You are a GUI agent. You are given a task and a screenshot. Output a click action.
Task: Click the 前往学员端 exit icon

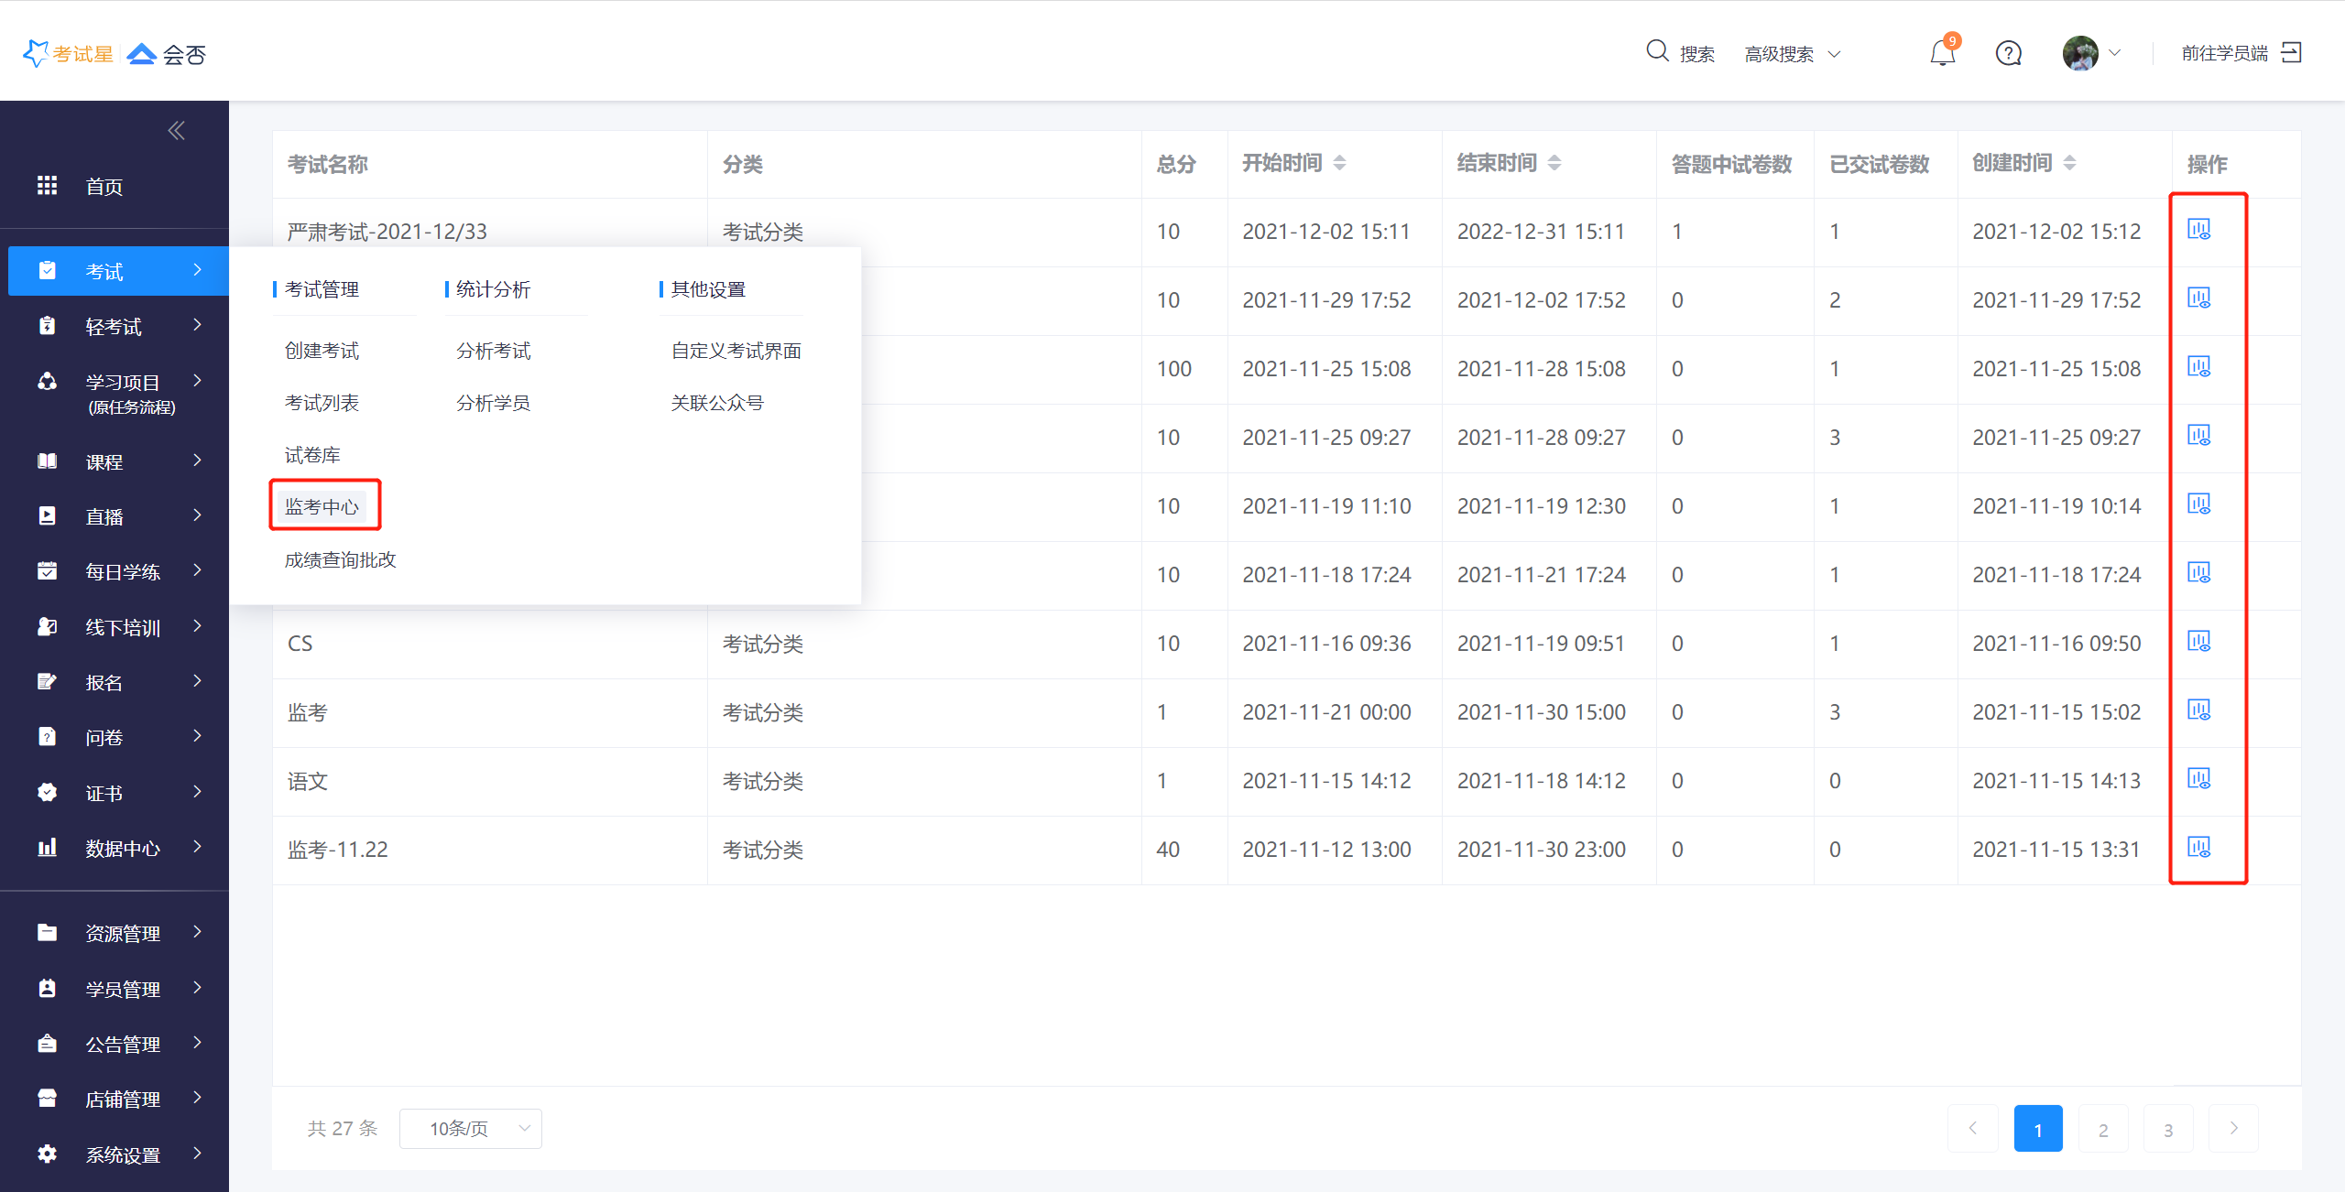click(x=2291, y=52)
